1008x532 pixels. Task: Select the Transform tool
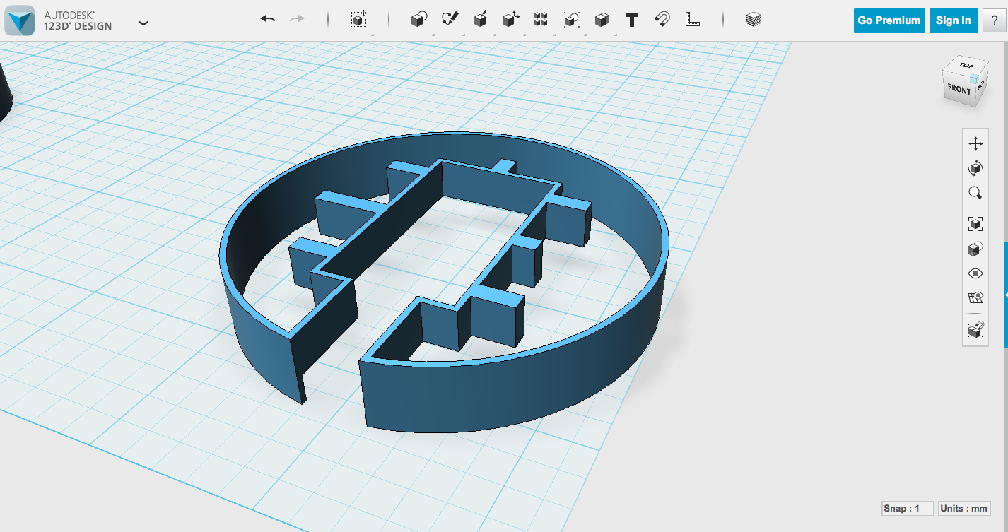click(358, 20)
